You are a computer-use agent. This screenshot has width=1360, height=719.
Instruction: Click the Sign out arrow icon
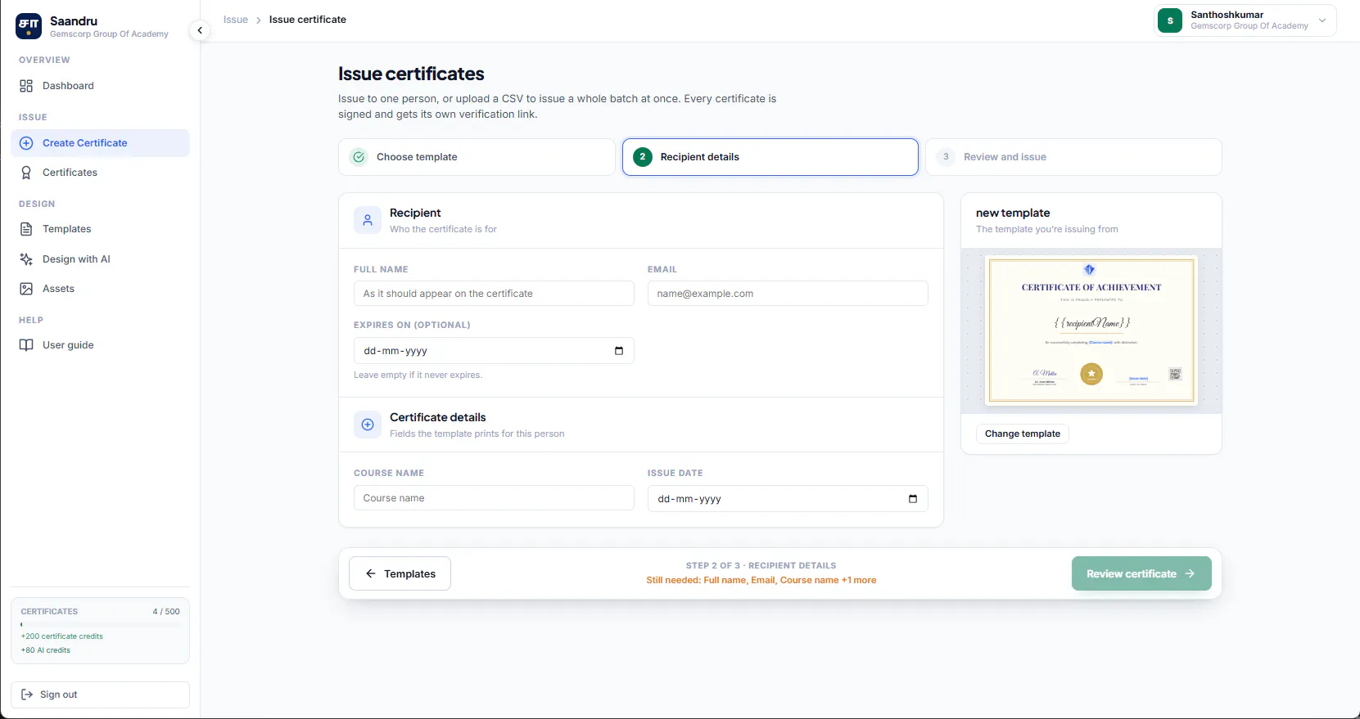pos(27,694)
